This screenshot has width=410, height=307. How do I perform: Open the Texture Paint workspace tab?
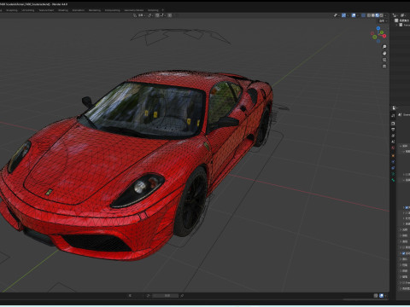tap(46, 10)
